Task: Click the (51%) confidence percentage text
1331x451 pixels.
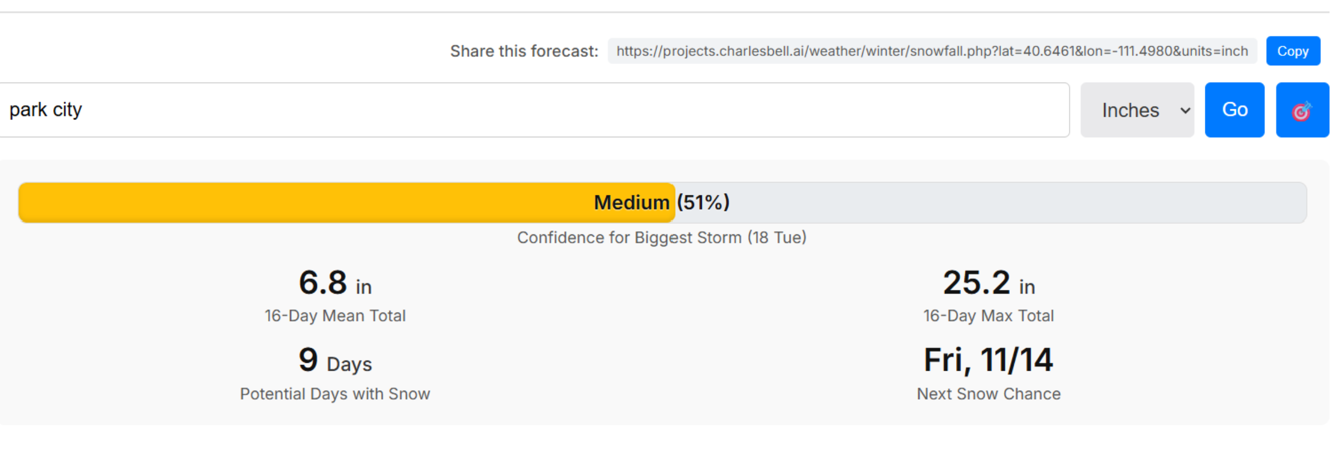Action: [x=703, y=203]
